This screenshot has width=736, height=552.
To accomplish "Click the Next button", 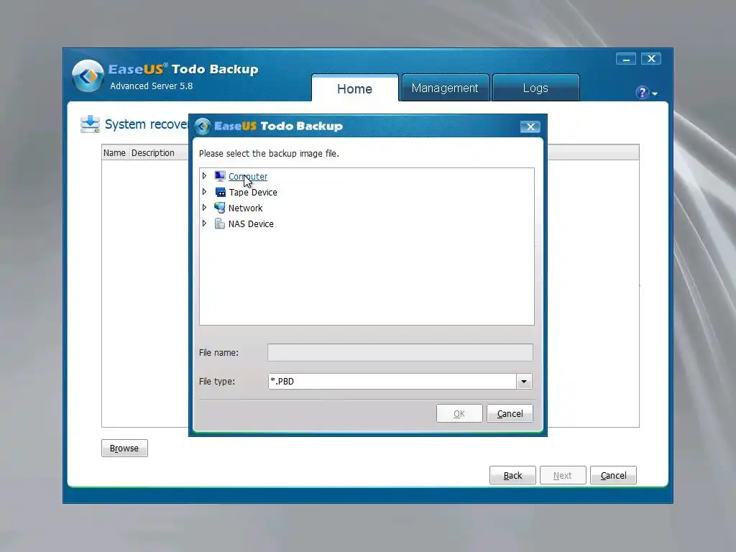I will [563, 476].
